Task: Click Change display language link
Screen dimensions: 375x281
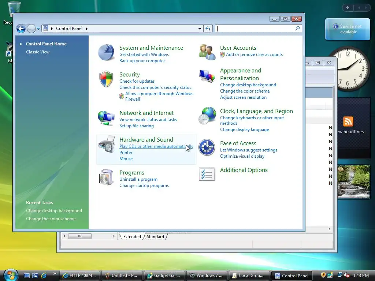Action: 244,130
